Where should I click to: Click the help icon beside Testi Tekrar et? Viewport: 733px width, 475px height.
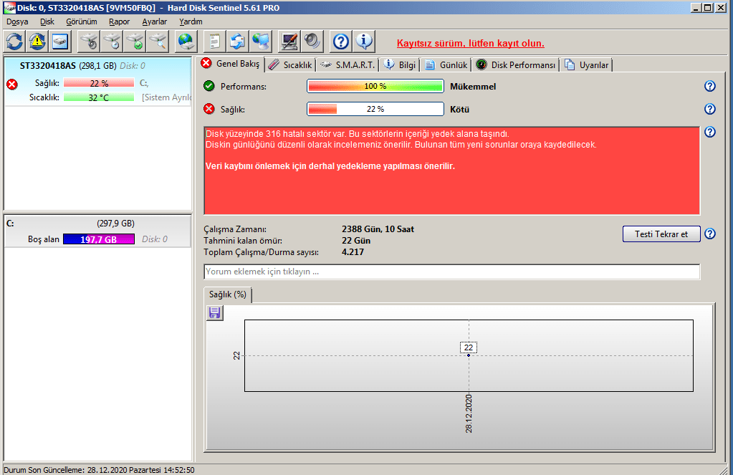pos(709,234)
